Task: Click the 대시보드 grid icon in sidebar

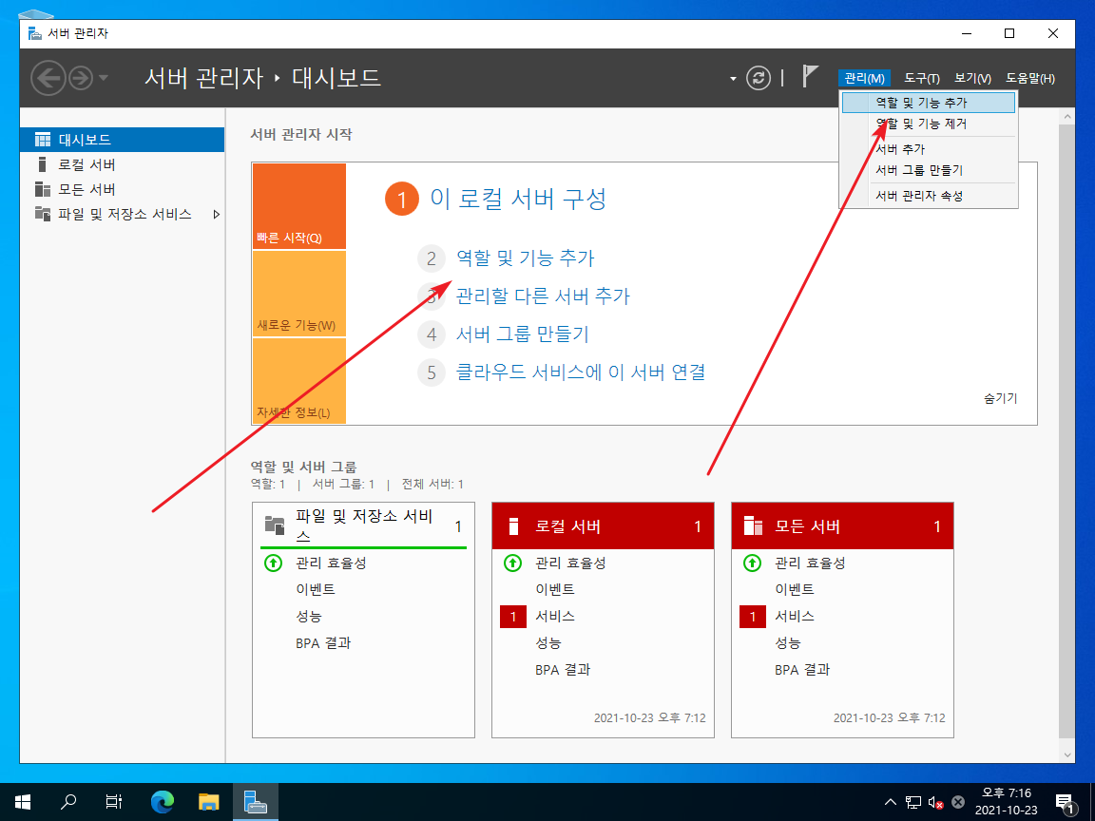Action: tap(43, 140)
